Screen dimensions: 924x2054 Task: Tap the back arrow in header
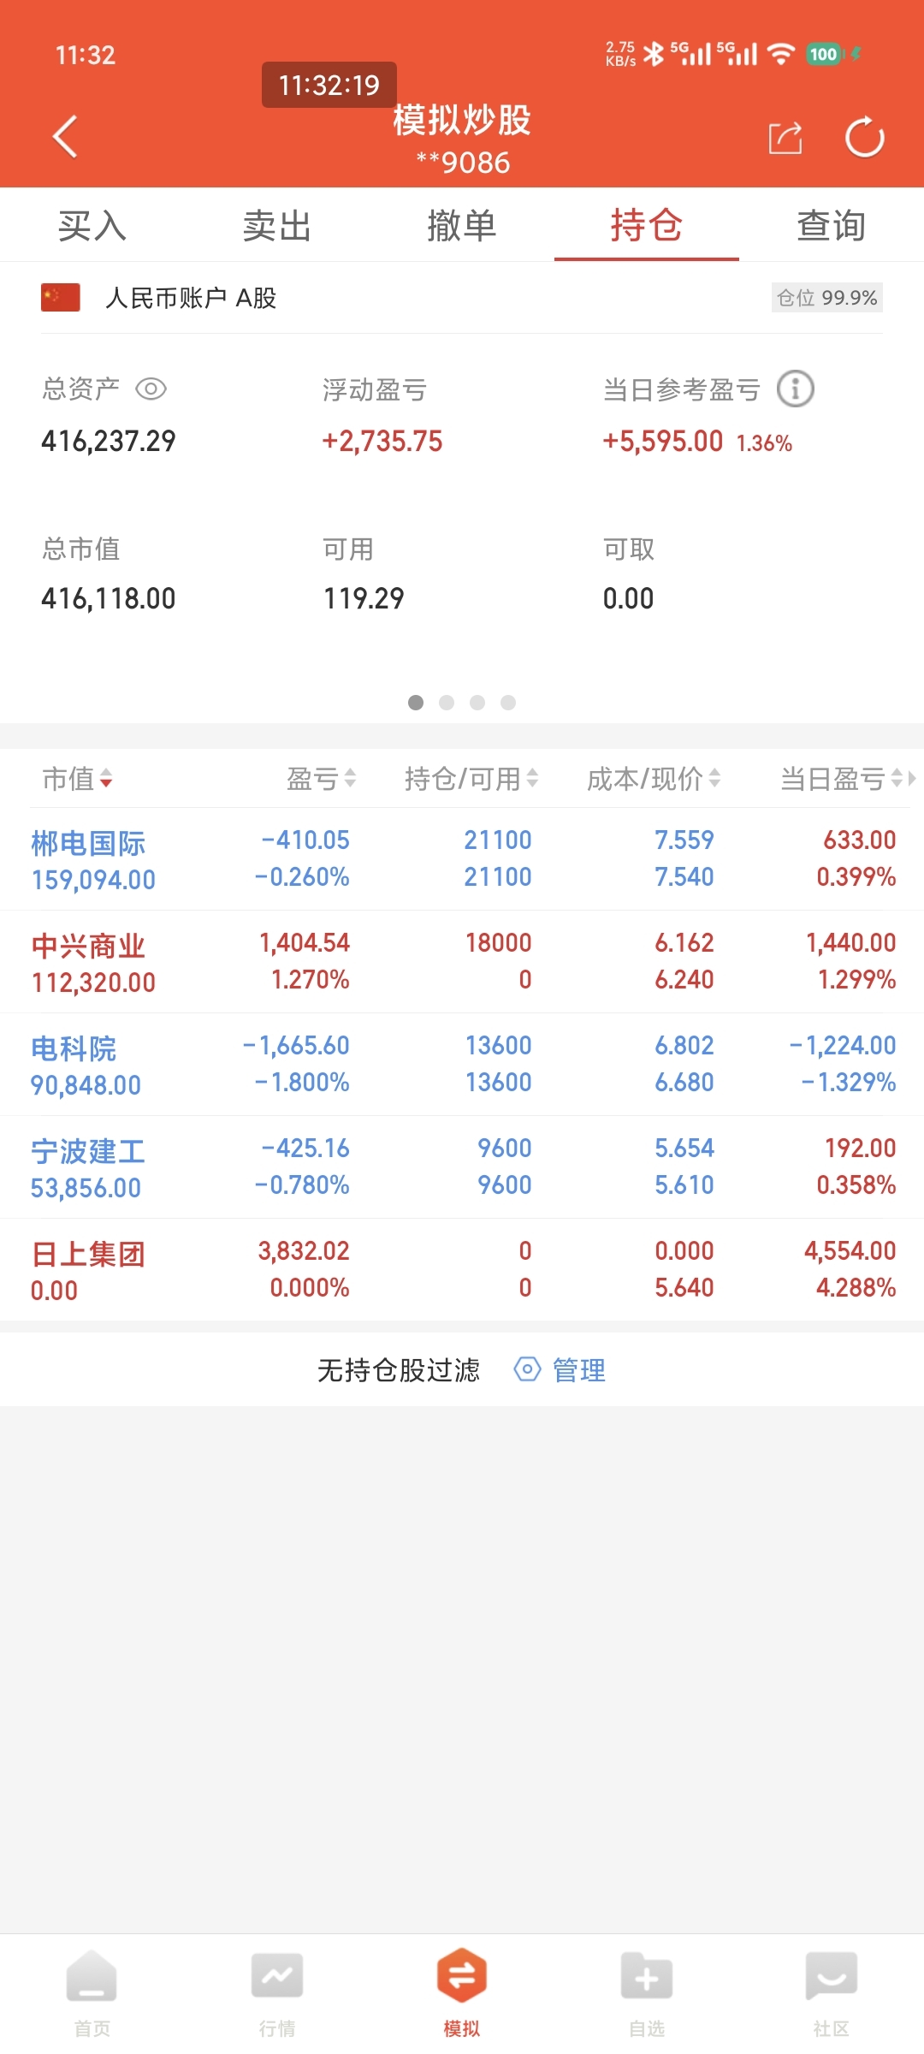click(65, 137)
